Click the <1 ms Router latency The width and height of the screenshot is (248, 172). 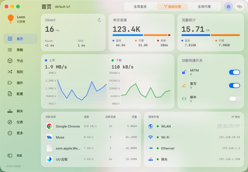tap(49, 45)
